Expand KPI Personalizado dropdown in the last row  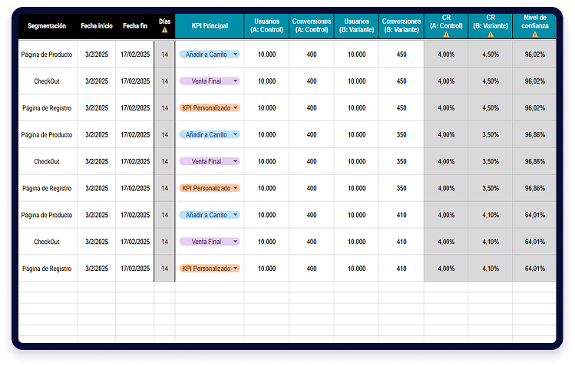[236, 269]
